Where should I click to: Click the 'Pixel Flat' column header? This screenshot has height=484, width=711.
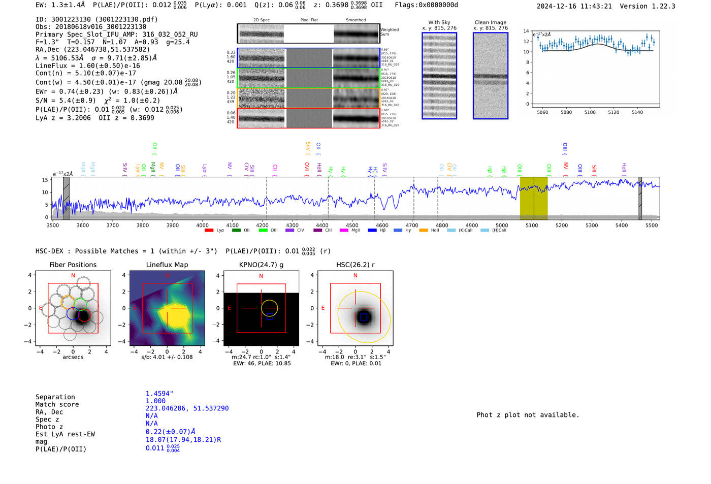click(309, 20)
